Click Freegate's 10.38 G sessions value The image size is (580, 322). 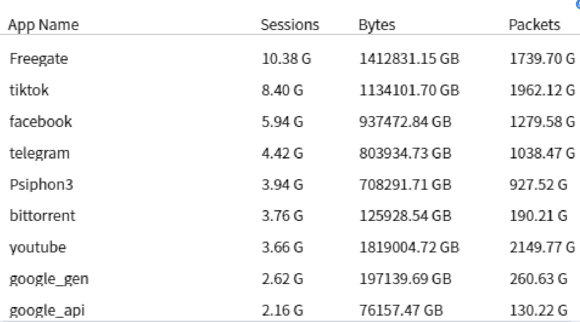tap(286, 59)
